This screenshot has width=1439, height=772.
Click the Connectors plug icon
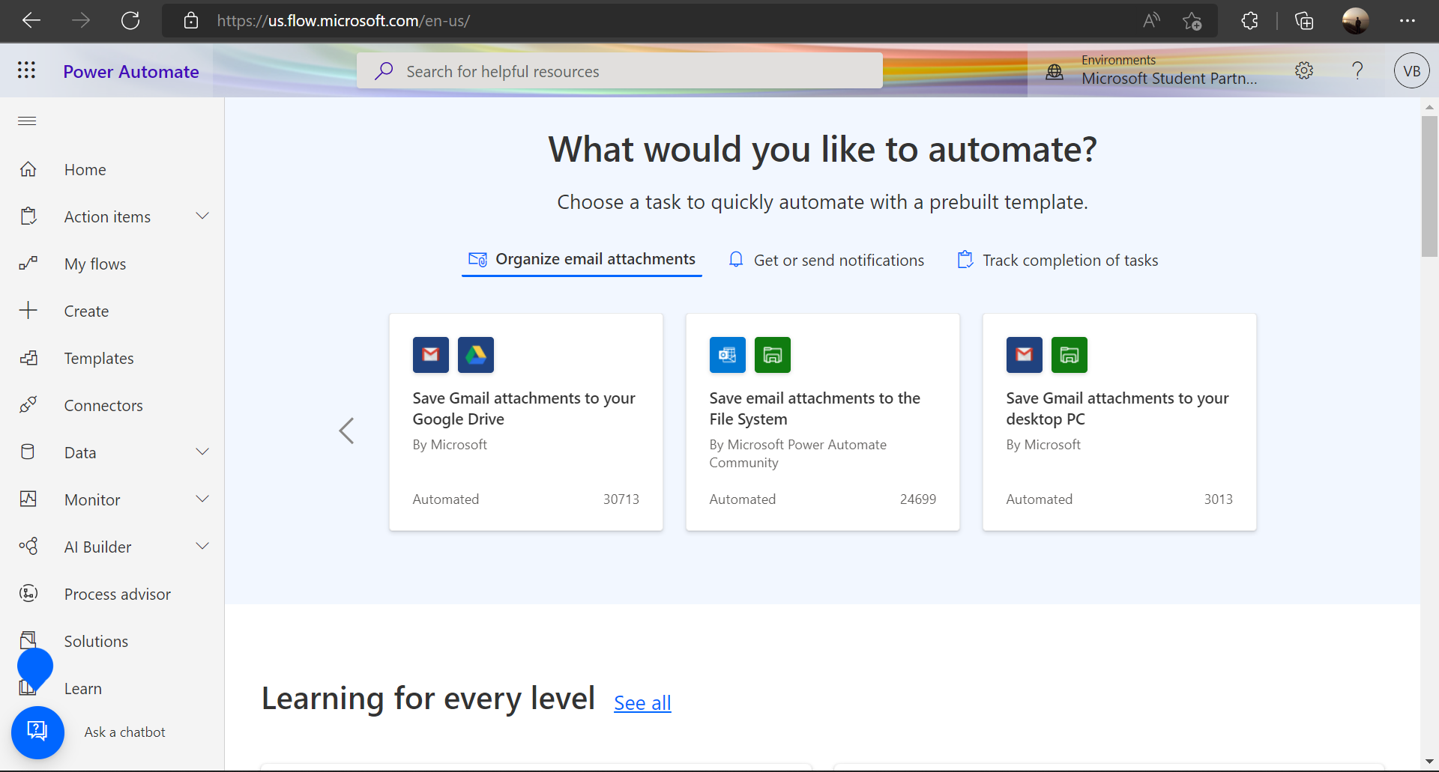pos(28,405)
